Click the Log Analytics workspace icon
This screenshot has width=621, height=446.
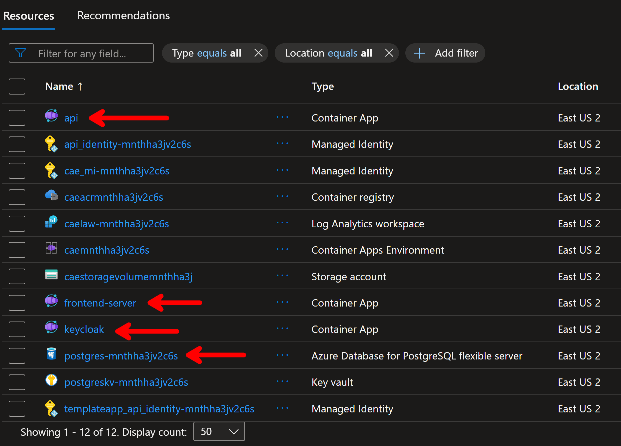tap(51, 222)
